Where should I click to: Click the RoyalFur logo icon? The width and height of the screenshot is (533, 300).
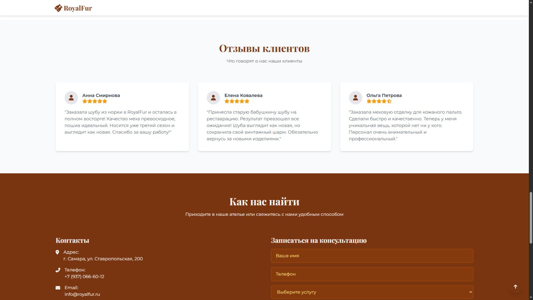(58, 8)
